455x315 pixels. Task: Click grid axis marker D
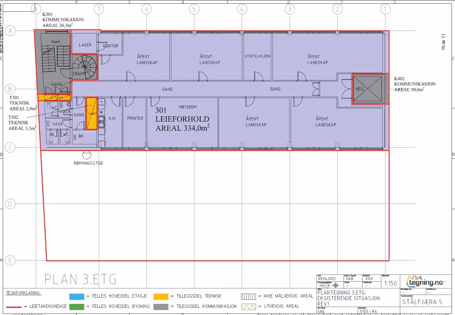[x=10, y=204]
